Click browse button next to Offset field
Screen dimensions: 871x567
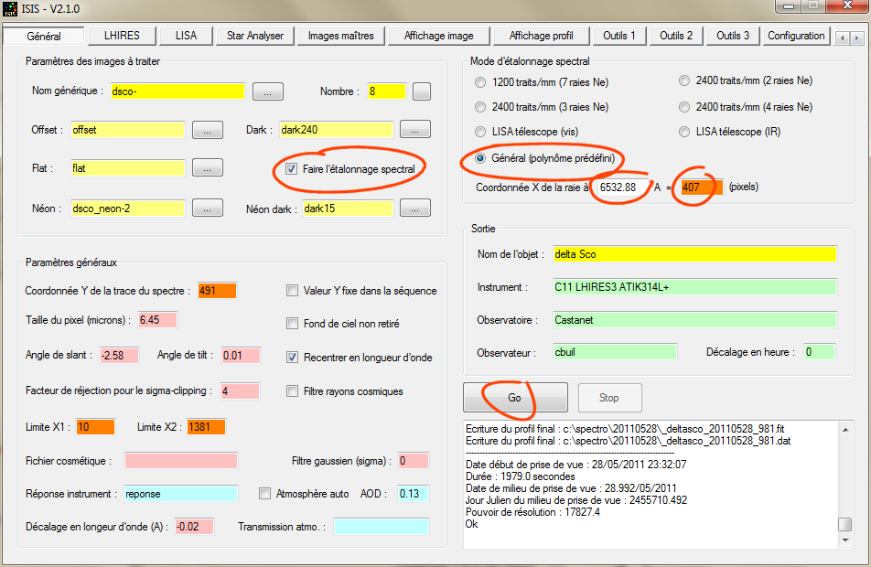click(x=208, y=130)
